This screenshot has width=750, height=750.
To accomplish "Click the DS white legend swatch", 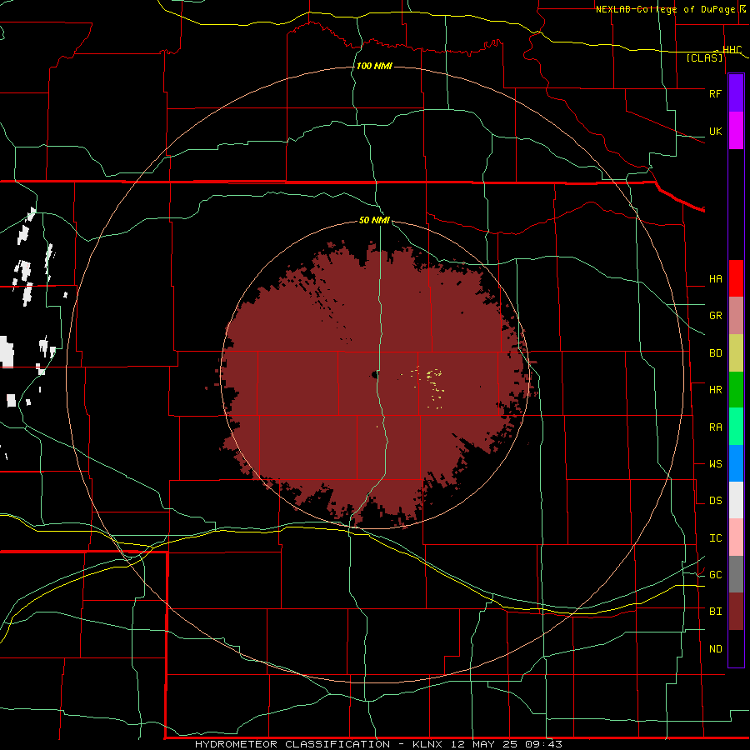I will [736, 500].
